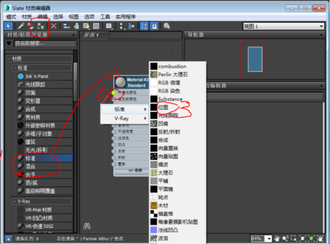The image size is (330, 244).
Task: Open the 选项 menu
Action: tap(89, 17)
